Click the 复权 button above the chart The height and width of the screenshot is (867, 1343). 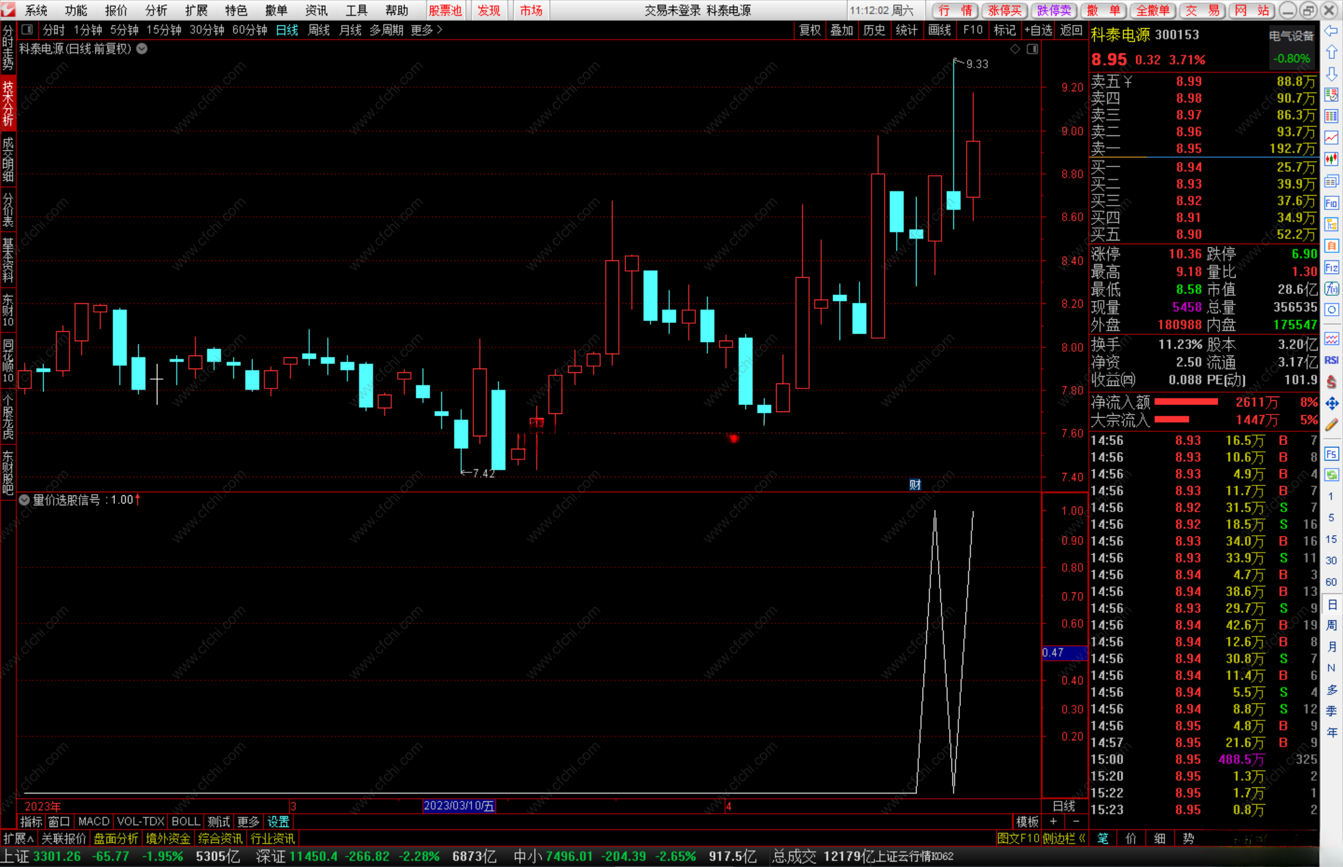809,30
